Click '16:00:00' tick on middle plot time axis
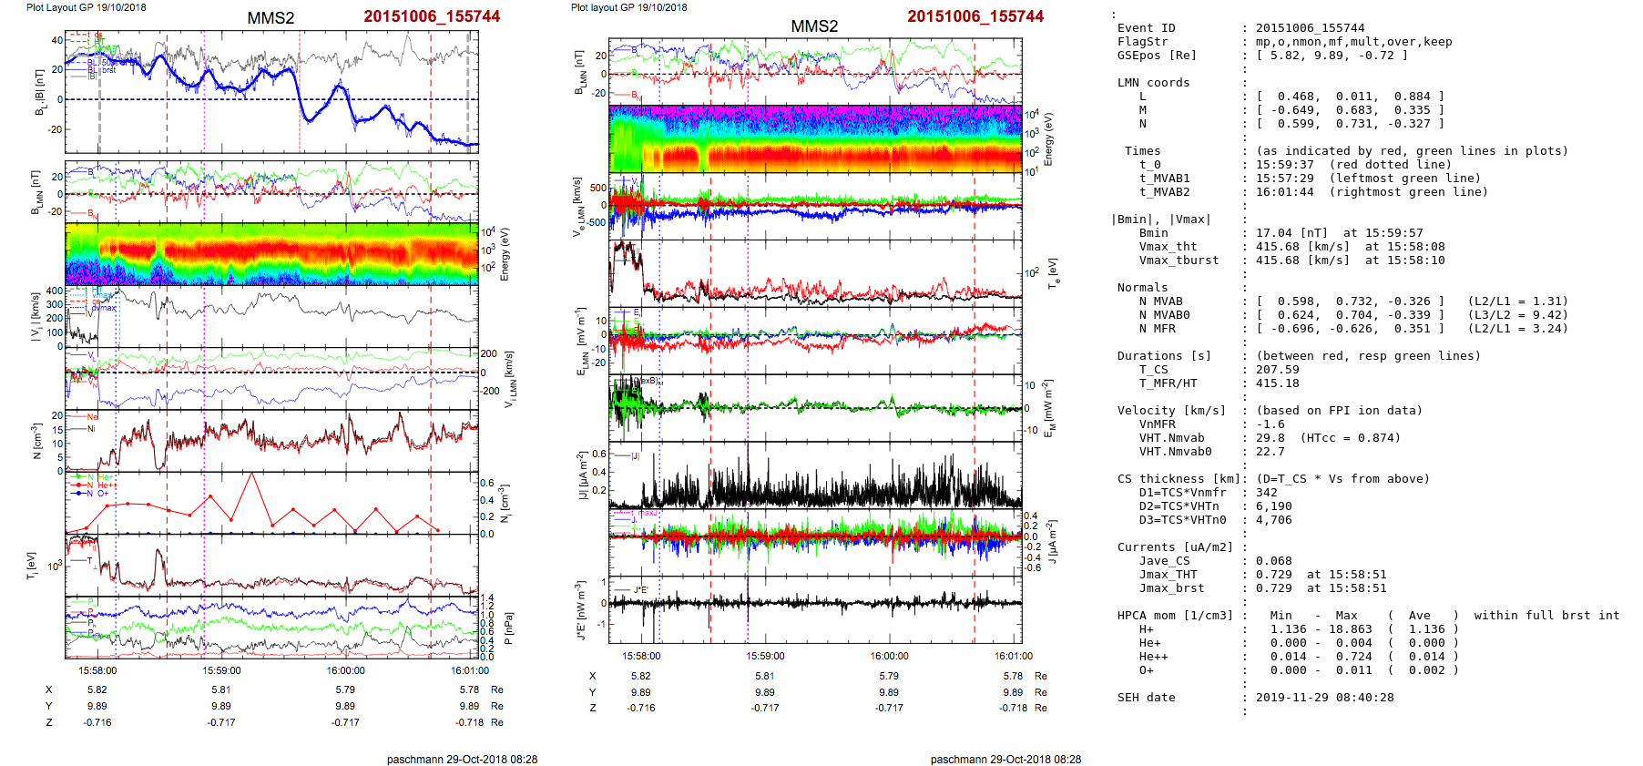 889,656
